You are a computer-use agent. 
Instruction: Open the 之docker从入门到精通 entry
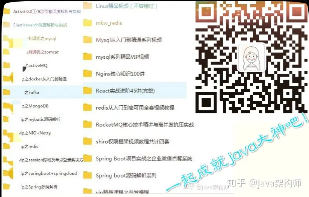click(x=44, y=79)
